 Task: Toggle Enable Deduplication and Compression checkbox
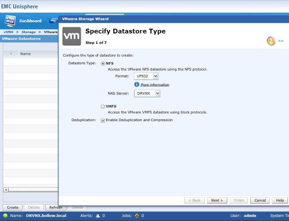tap(103, 120)
